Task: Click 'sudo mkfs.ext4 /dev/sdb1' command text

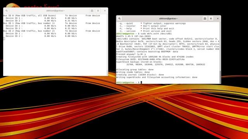Action: click(156, 34)
